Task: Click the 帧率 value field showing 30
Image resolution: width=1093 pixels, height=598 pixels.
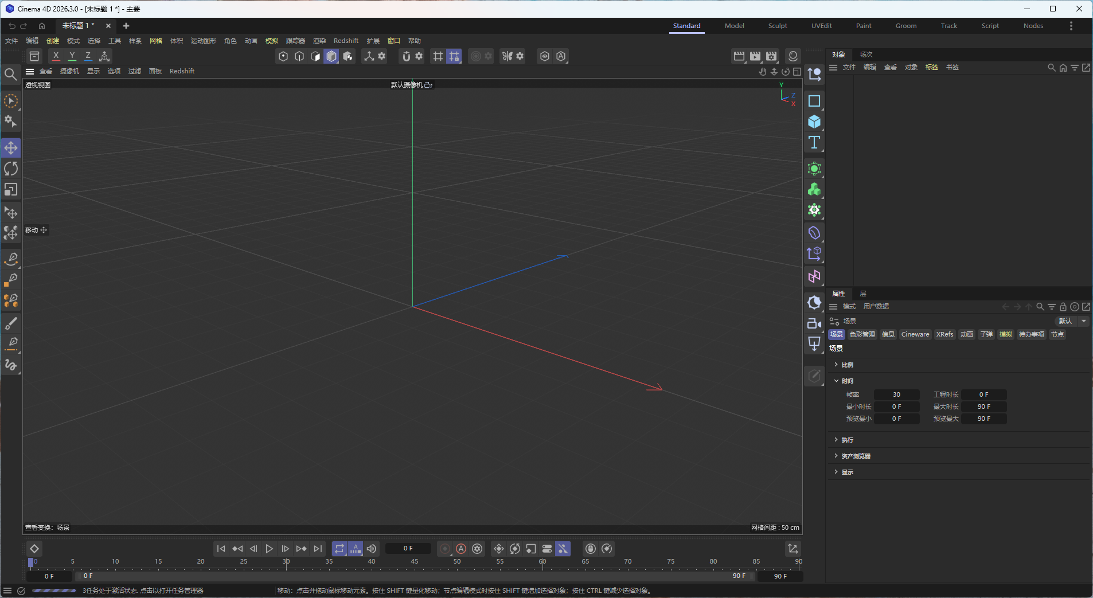Action: (896, 395)
